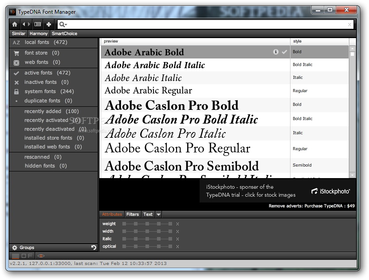Open the Harmony tab
This screenshot has width=369, height=280.
pos(39,34)
